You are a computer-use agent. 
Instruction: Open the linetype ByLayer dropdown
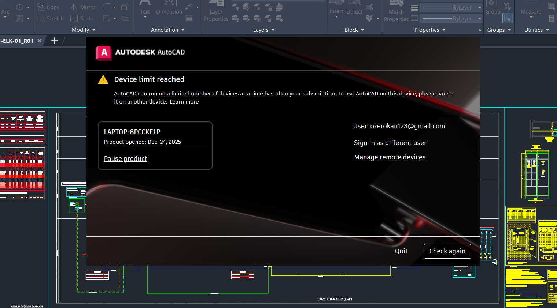451,18
